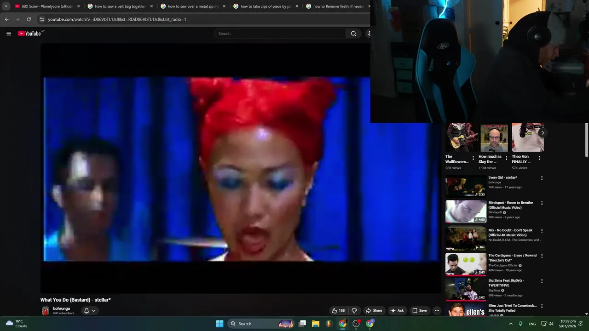Open volume control speaker icon in tray
This screenshot has height=331, width=589.
551,324
